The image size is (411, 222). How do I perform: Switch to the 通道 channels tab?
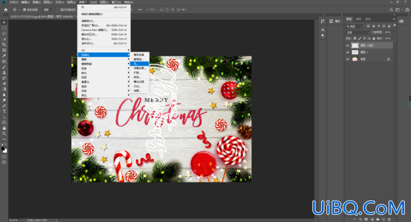pyautogui.click(x=359, y=19)
